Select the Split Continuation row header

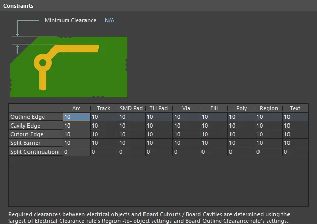click(x=36, y=152)
